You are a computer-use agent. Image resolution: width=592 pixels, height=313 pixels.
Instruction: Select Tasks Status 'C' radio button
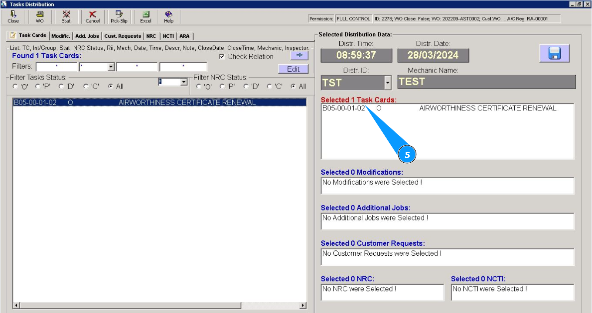click(86, 87)
